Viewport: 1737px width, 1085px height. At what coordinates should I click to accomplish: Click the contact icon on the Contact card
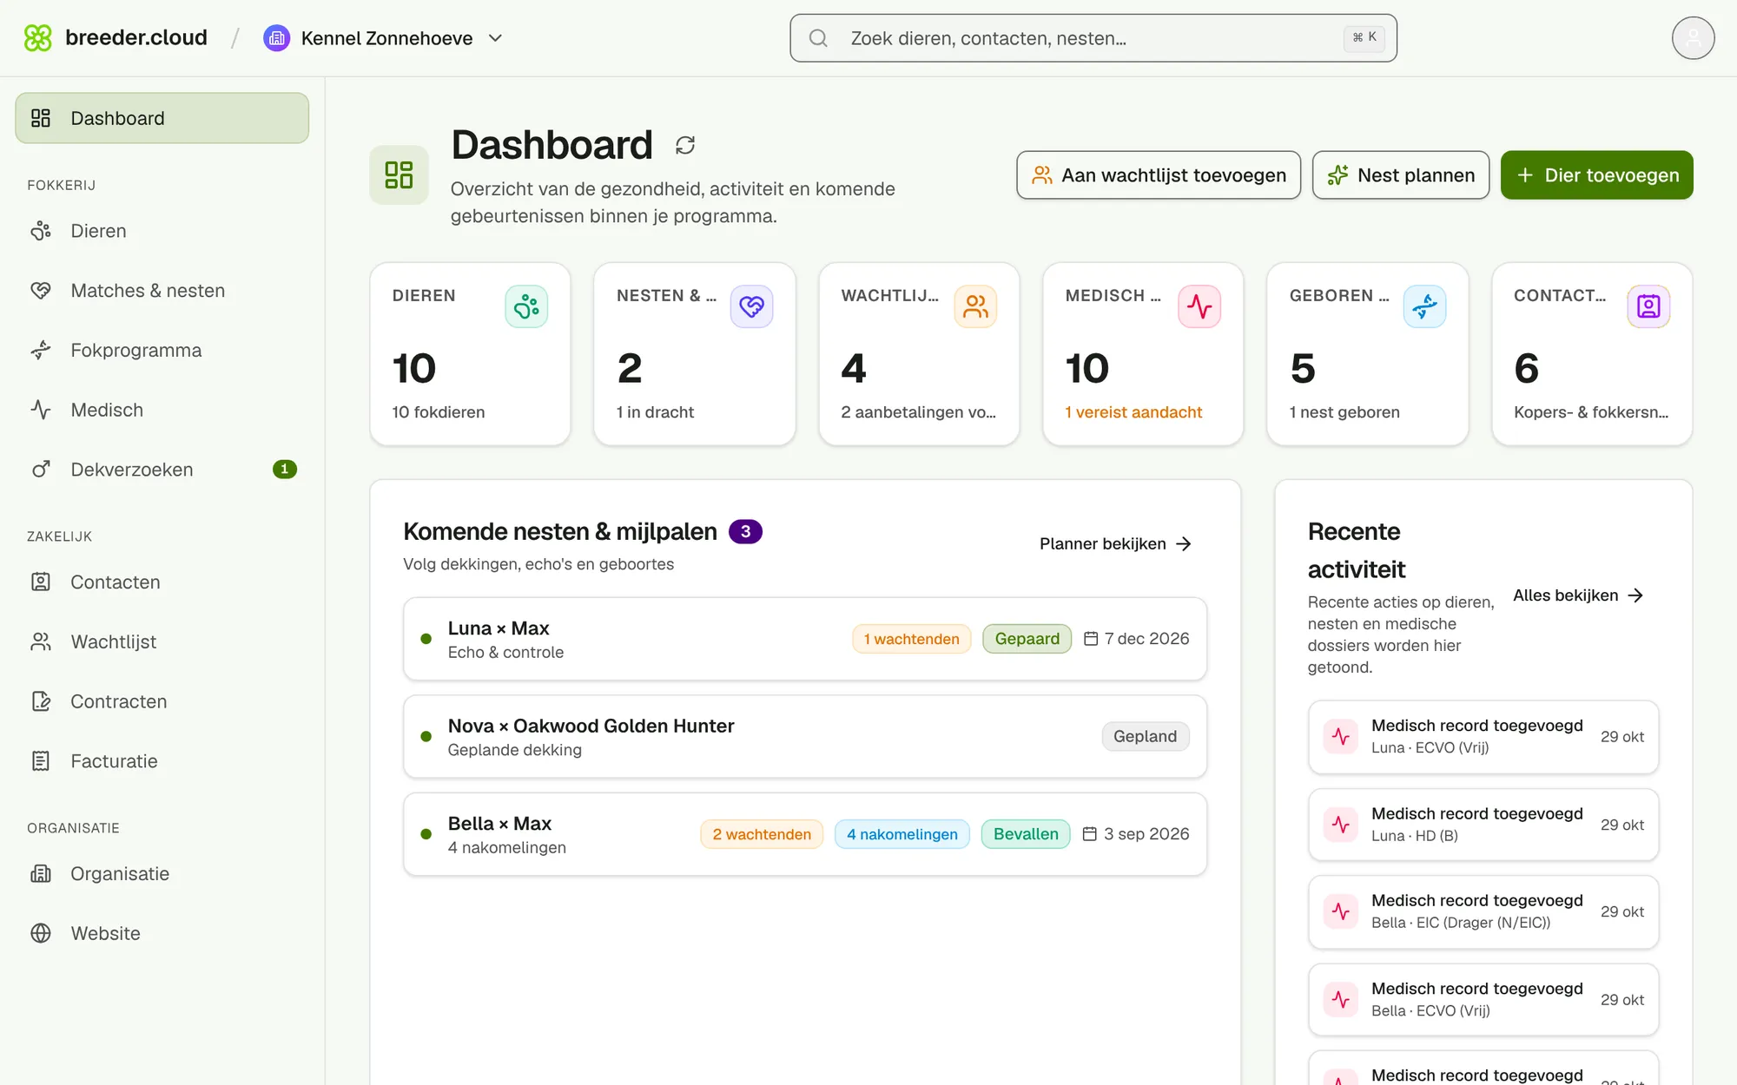click(x=1648, y=306)
